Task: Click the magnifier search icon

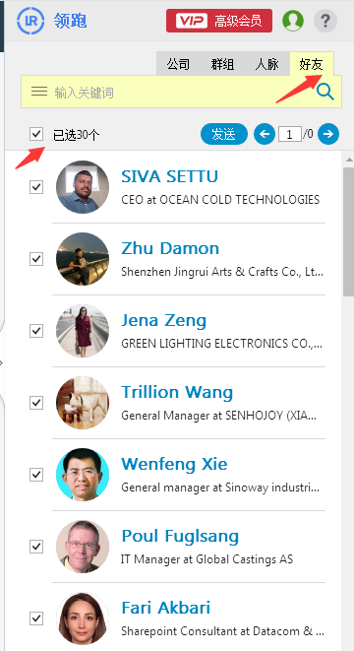Action: click(325, 92)
